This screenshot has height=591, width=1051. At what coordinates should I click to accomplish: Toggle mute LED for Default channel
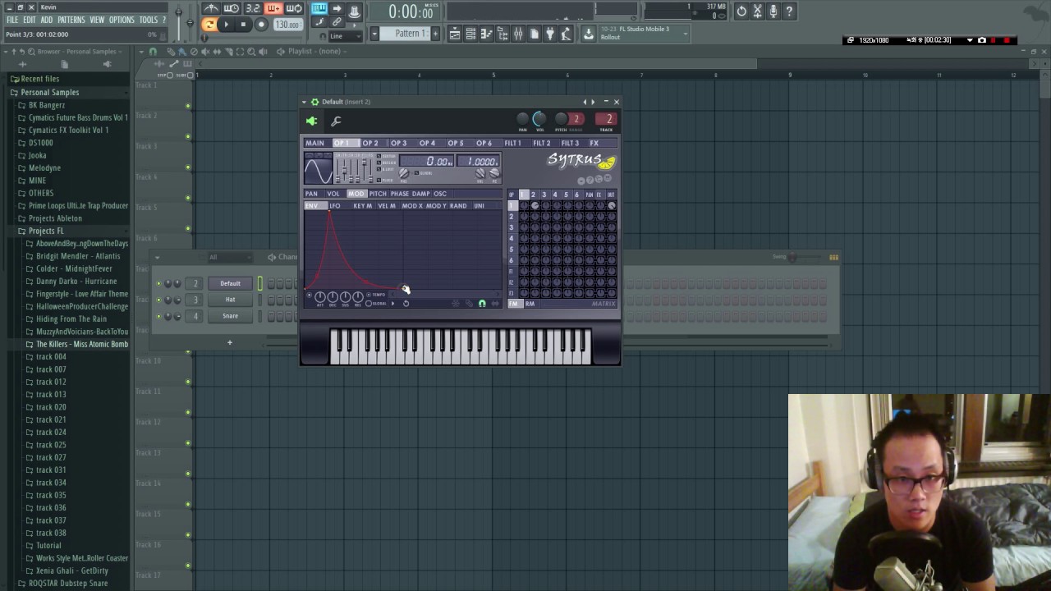(158, 284)
